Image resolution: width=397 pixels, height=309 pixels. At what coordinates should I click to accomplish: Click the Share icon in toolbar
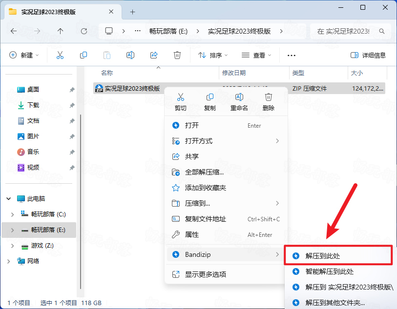[x=154, y=55]
